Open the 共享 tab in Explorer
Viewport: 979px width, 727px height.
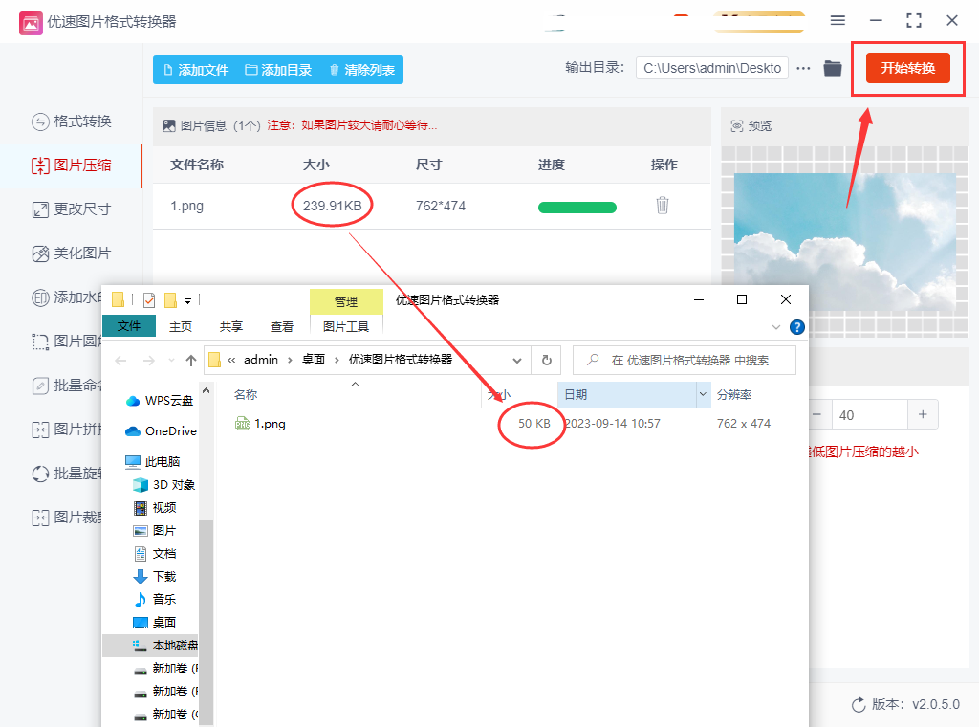231,326
